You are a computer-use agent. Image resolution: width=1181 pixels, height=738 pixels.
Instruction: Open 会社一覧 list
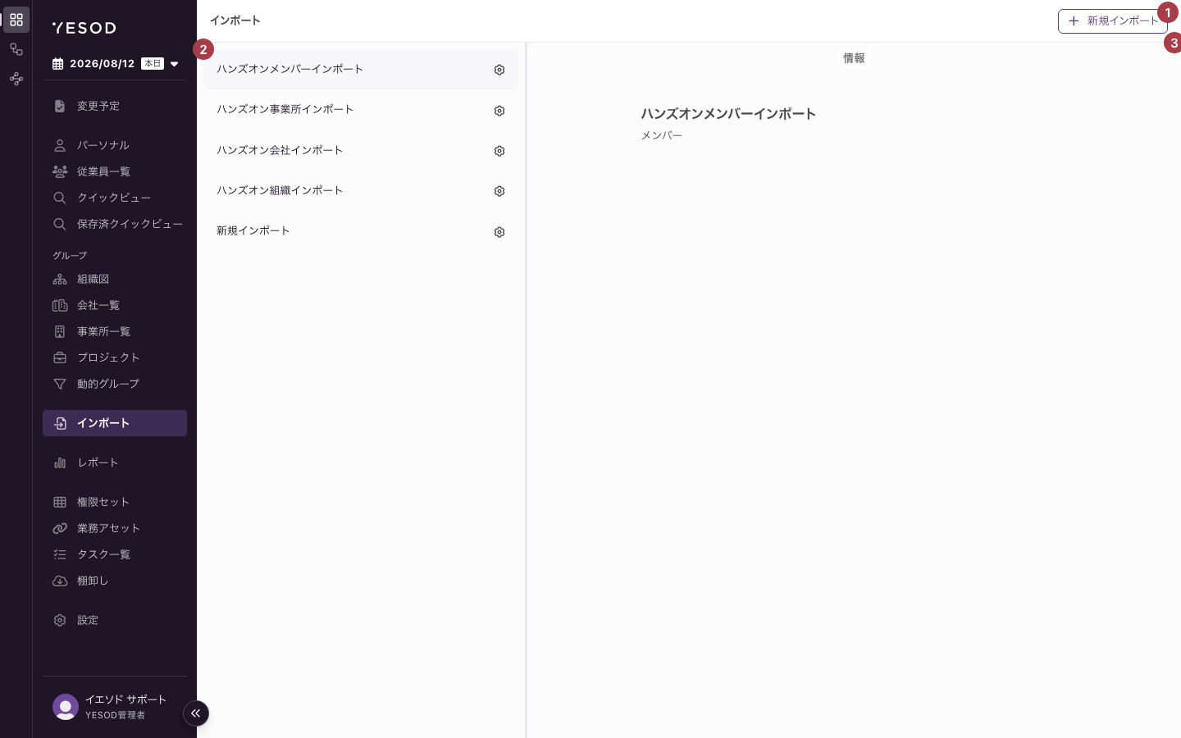tap(115, 305)
